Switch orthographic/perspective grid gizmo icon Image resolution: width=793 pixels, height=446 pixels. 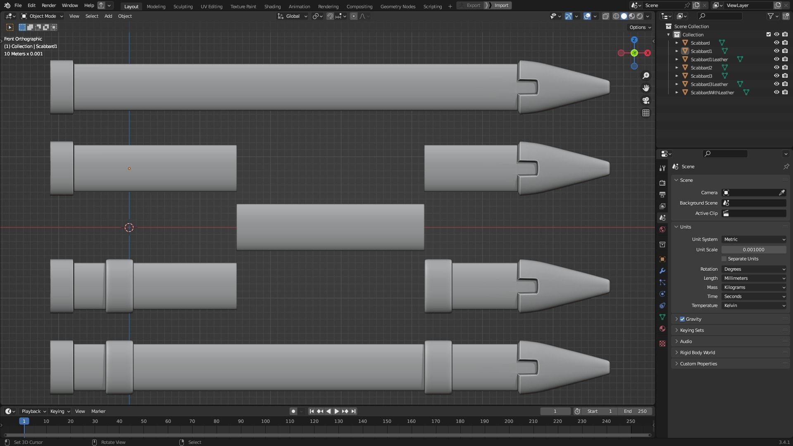(645, 113)
